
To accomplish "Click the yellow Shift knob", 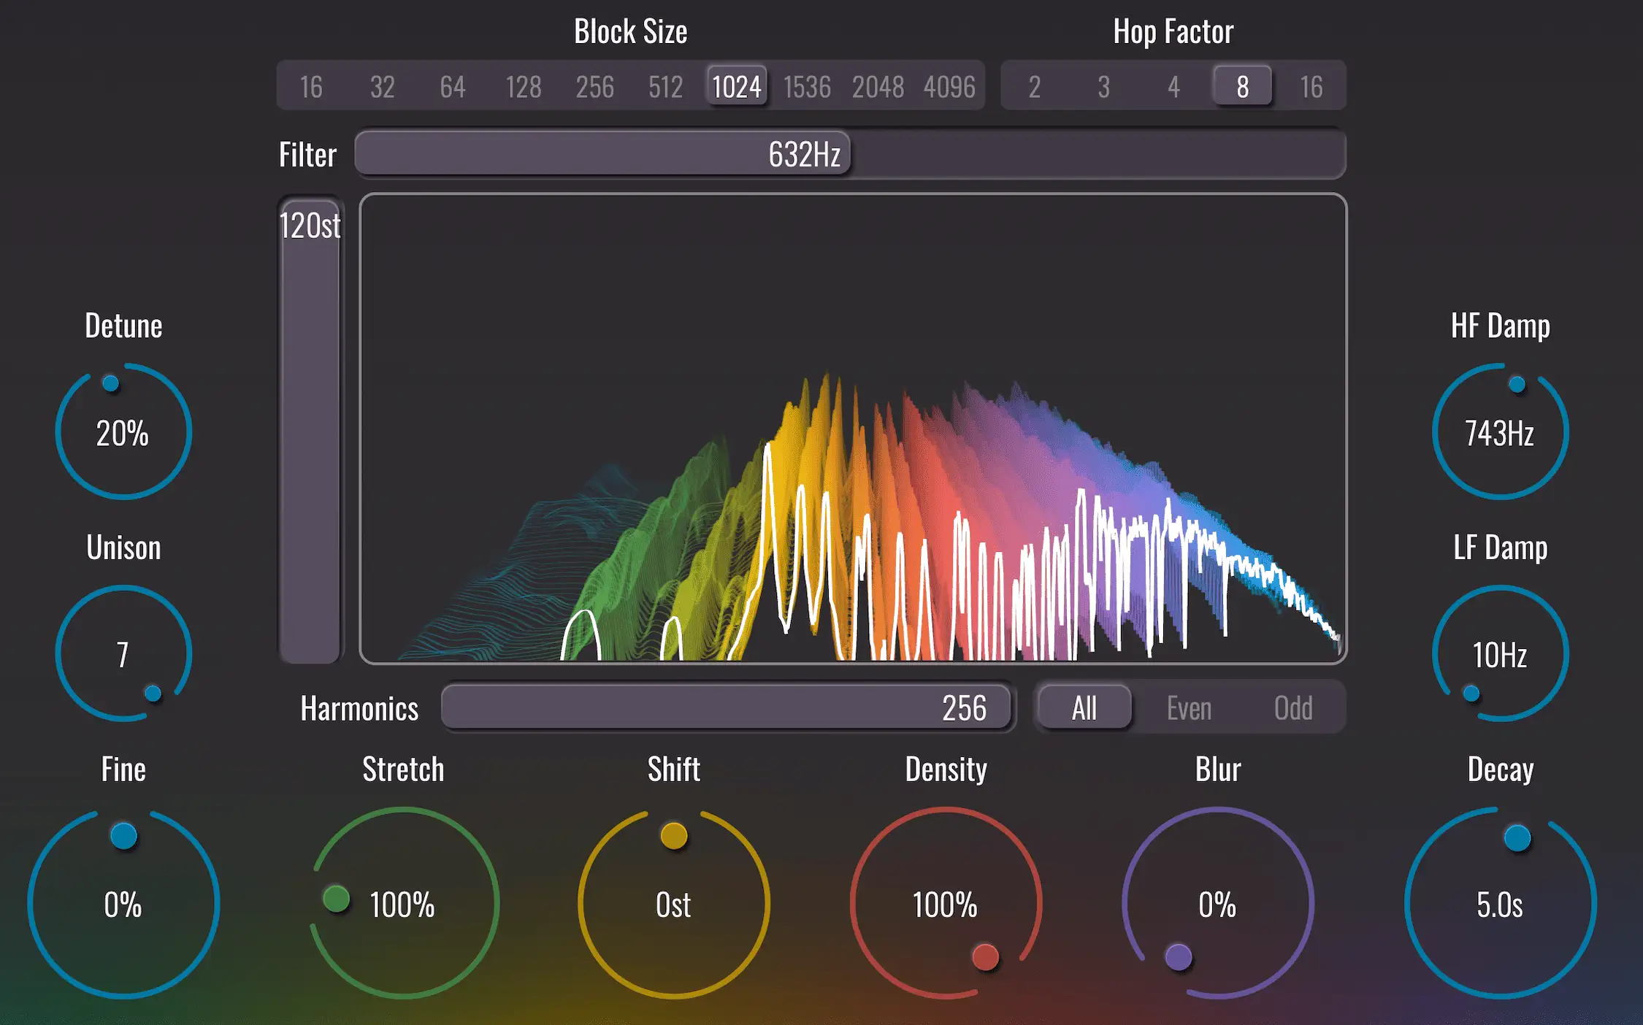I will coord(674,903).
